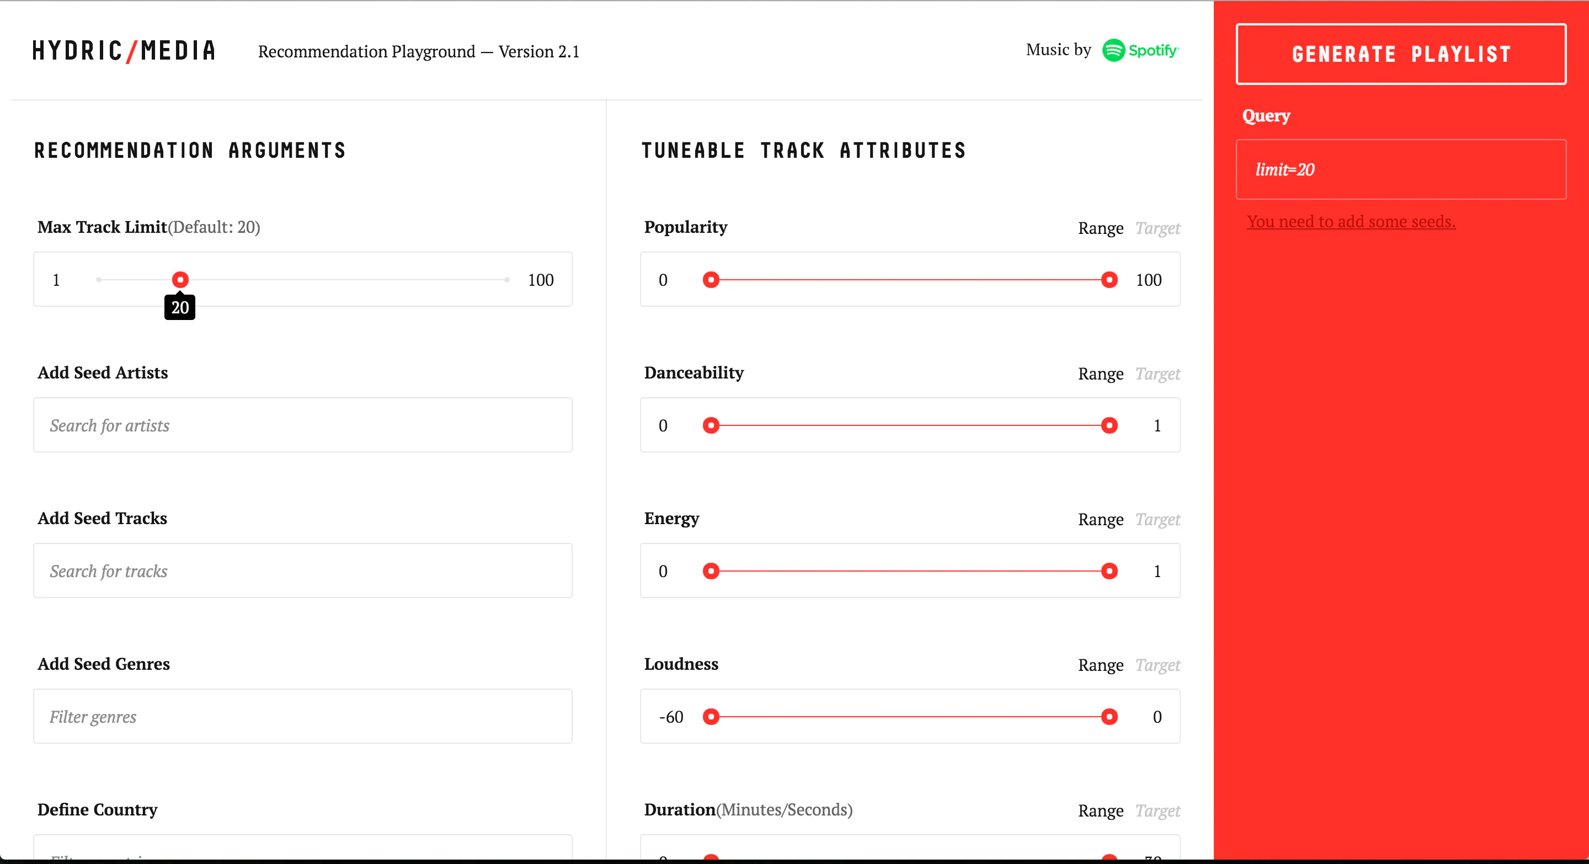Switch Duration to Target mode
This screenshot has width=1589, height=864.
[1158, 810]
